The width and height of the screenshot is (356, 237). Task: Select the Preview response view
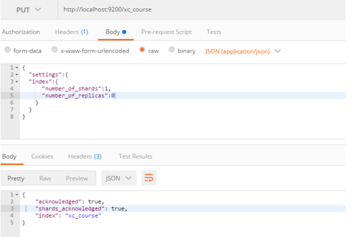pyautogui.click(x=77, y=179)
